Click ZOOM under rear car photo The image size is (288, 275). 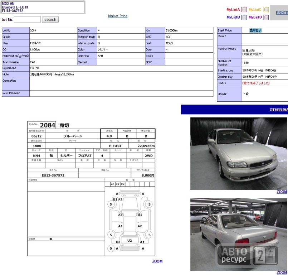coord(282,272)
